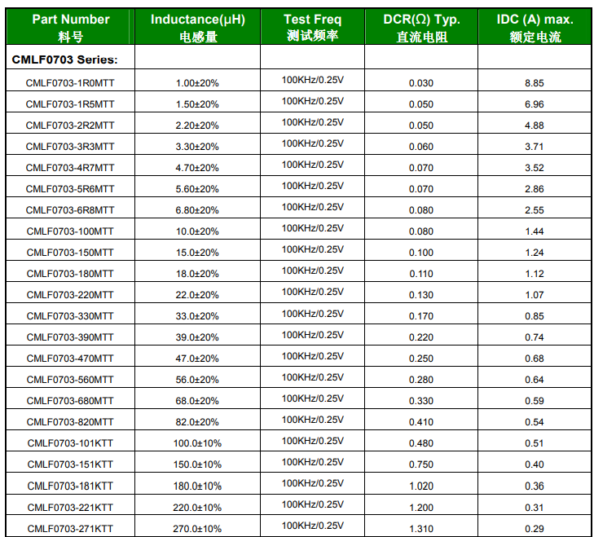This screenshot has width=594, height=537.
Task: Click DCR value 0.130
Action: click(x=421, y=295)
